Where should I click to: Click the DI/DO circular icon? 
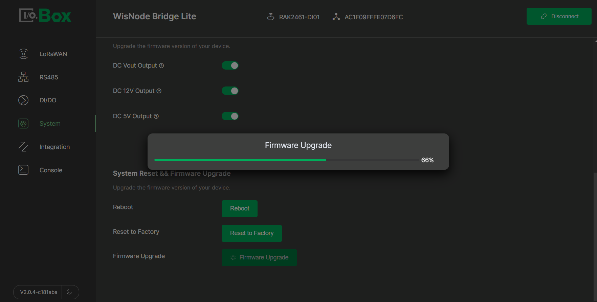[x=23, y=100]
